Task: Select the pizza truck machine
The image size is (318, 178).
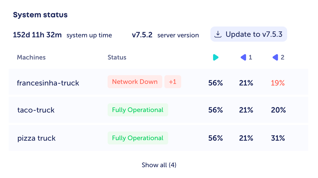Action: point(37,138)
